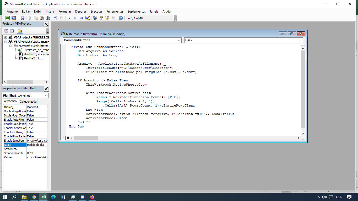
Task: Click the code window vertical scrollbar down arrow
Action: coord(303,134)
